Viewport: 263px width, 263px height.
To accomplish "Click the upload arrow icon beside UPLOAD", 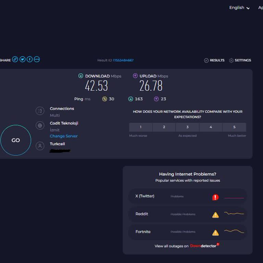I will pyautogui.click(x=135, y=76).
